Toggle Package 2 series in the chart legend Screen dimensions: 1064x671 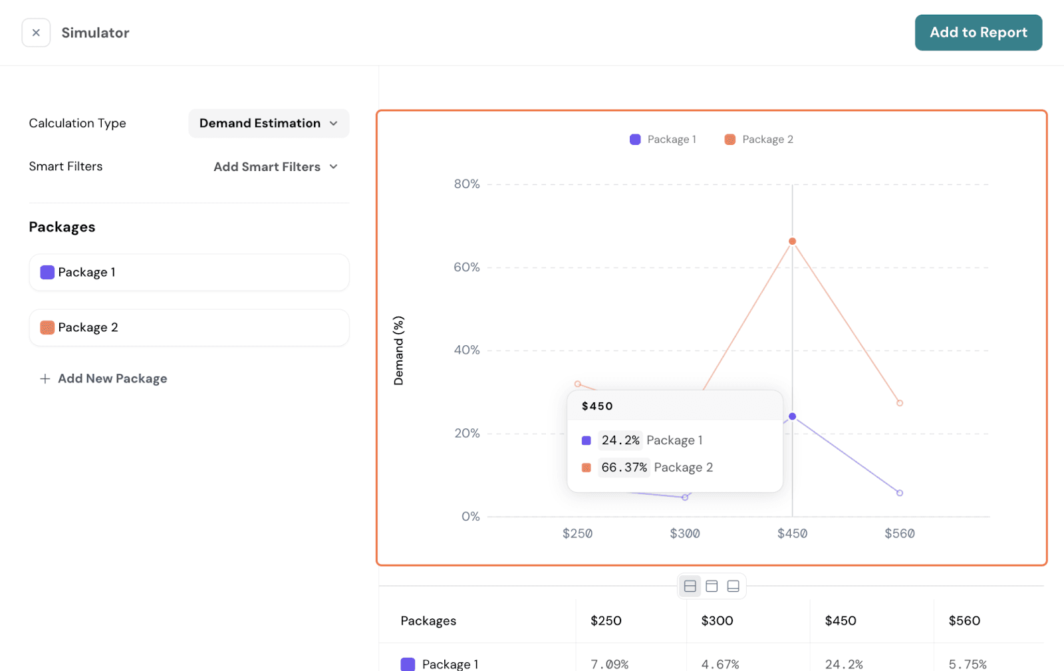tap(759, 139)
